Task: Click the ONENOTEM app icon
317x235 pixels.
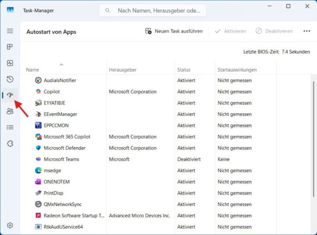Action: click(x=38, y=182)
